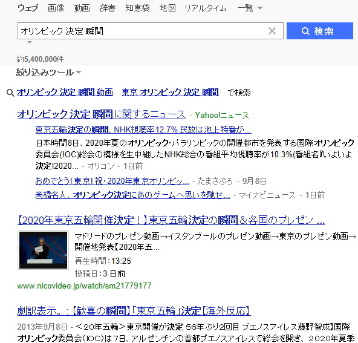
Task: Click the マイナビニュース - 1日前 source text
Action: [282, 195]
